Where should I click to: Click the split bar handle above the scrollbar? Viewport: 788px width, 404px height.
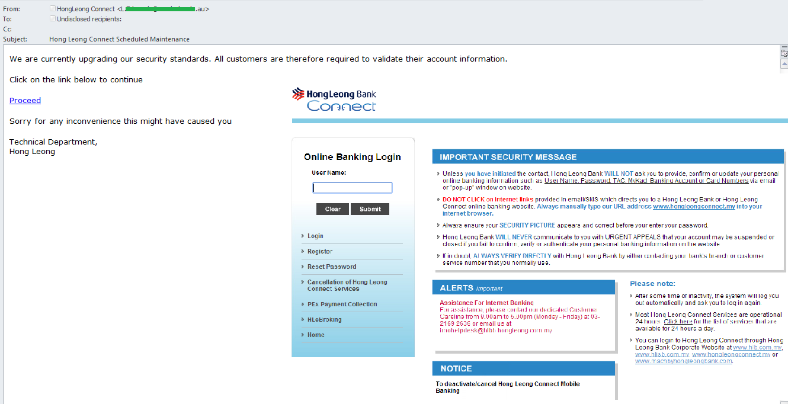point(784,47)
